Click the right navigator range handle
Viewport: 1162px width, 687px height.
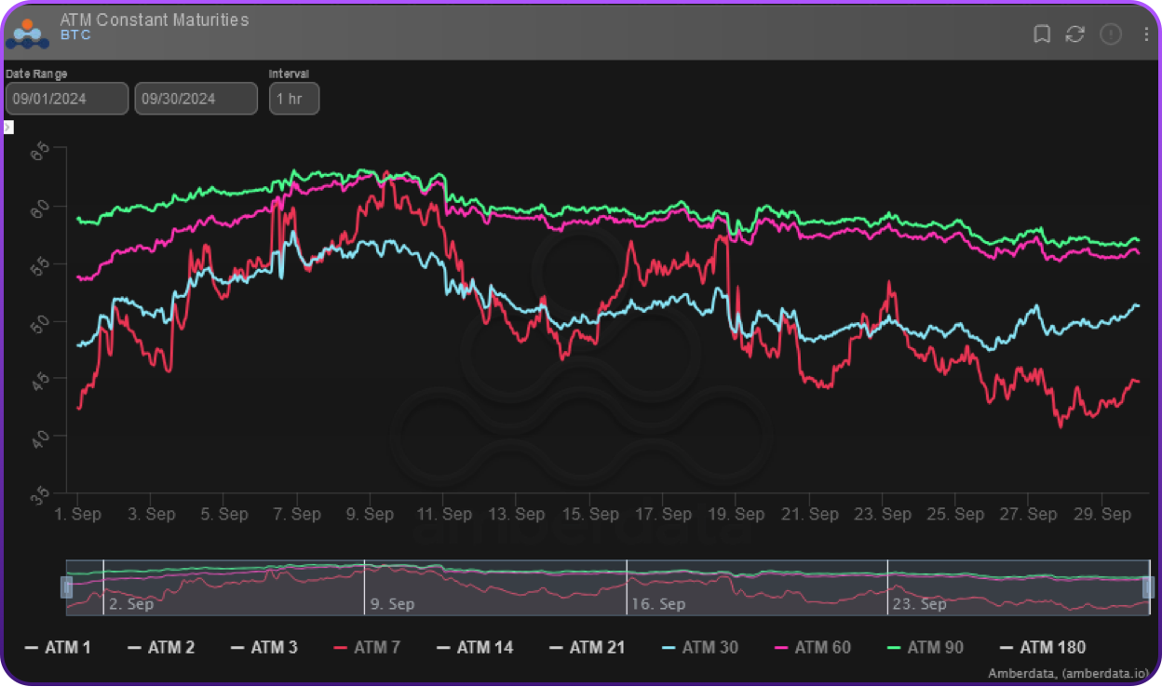(x=1148, y=587)
